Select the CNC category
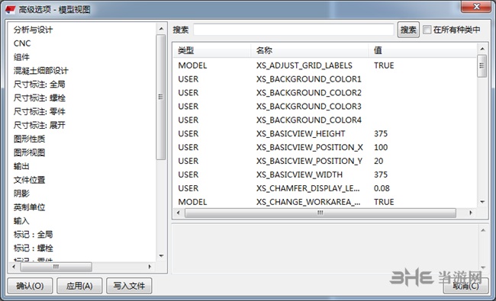Image resolution: width=496 pixels, height=301 pixels. pos(22,43)
